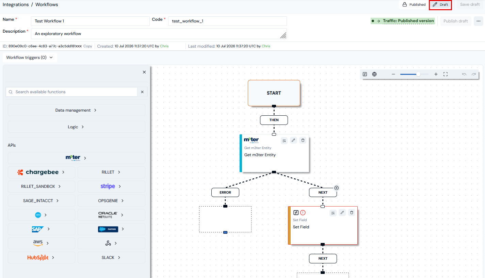Remove the NEXT connector with x icon
This screenshot has width=485, height=278.
[x=337, y=188]
